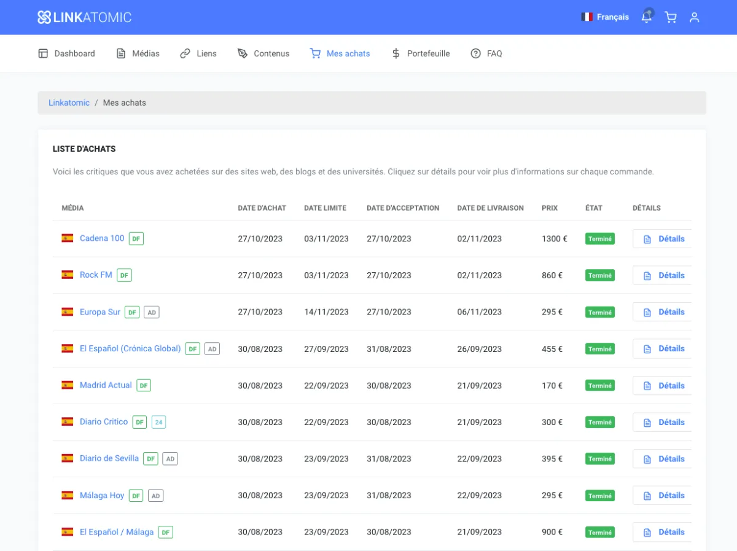Open the notifications bell icon
Image resolution: width=737 pixels, height=551 pixels.
(646, 17)
